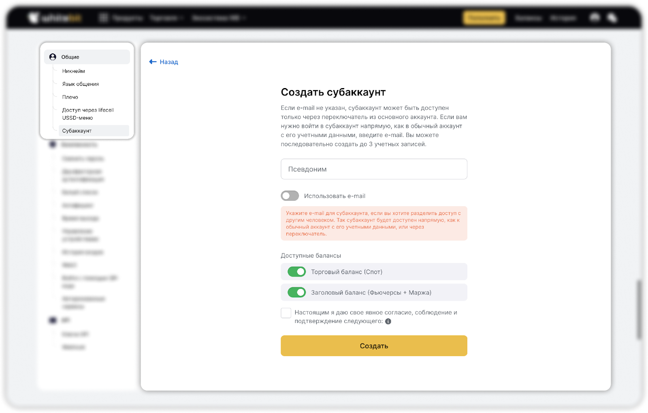Go to Доступ через lifecell USSD-меню
Image resolution: width=648 pixels, height=413 pixels.
[x=88, y=114]
